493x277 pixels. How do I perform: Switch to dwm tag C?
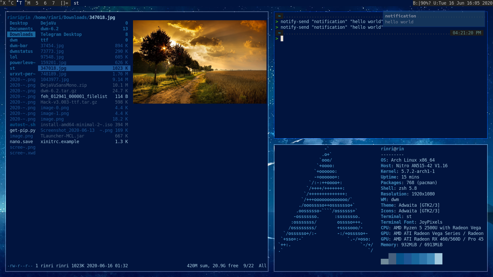click(x=12, y=3)
